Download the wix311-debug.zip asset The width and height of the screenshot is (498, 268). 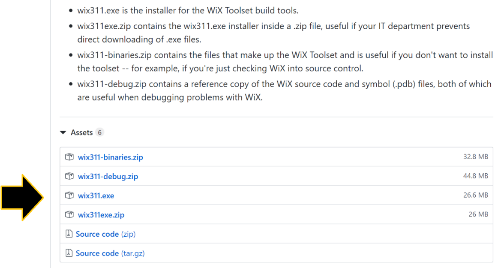(x=108, y=177)
